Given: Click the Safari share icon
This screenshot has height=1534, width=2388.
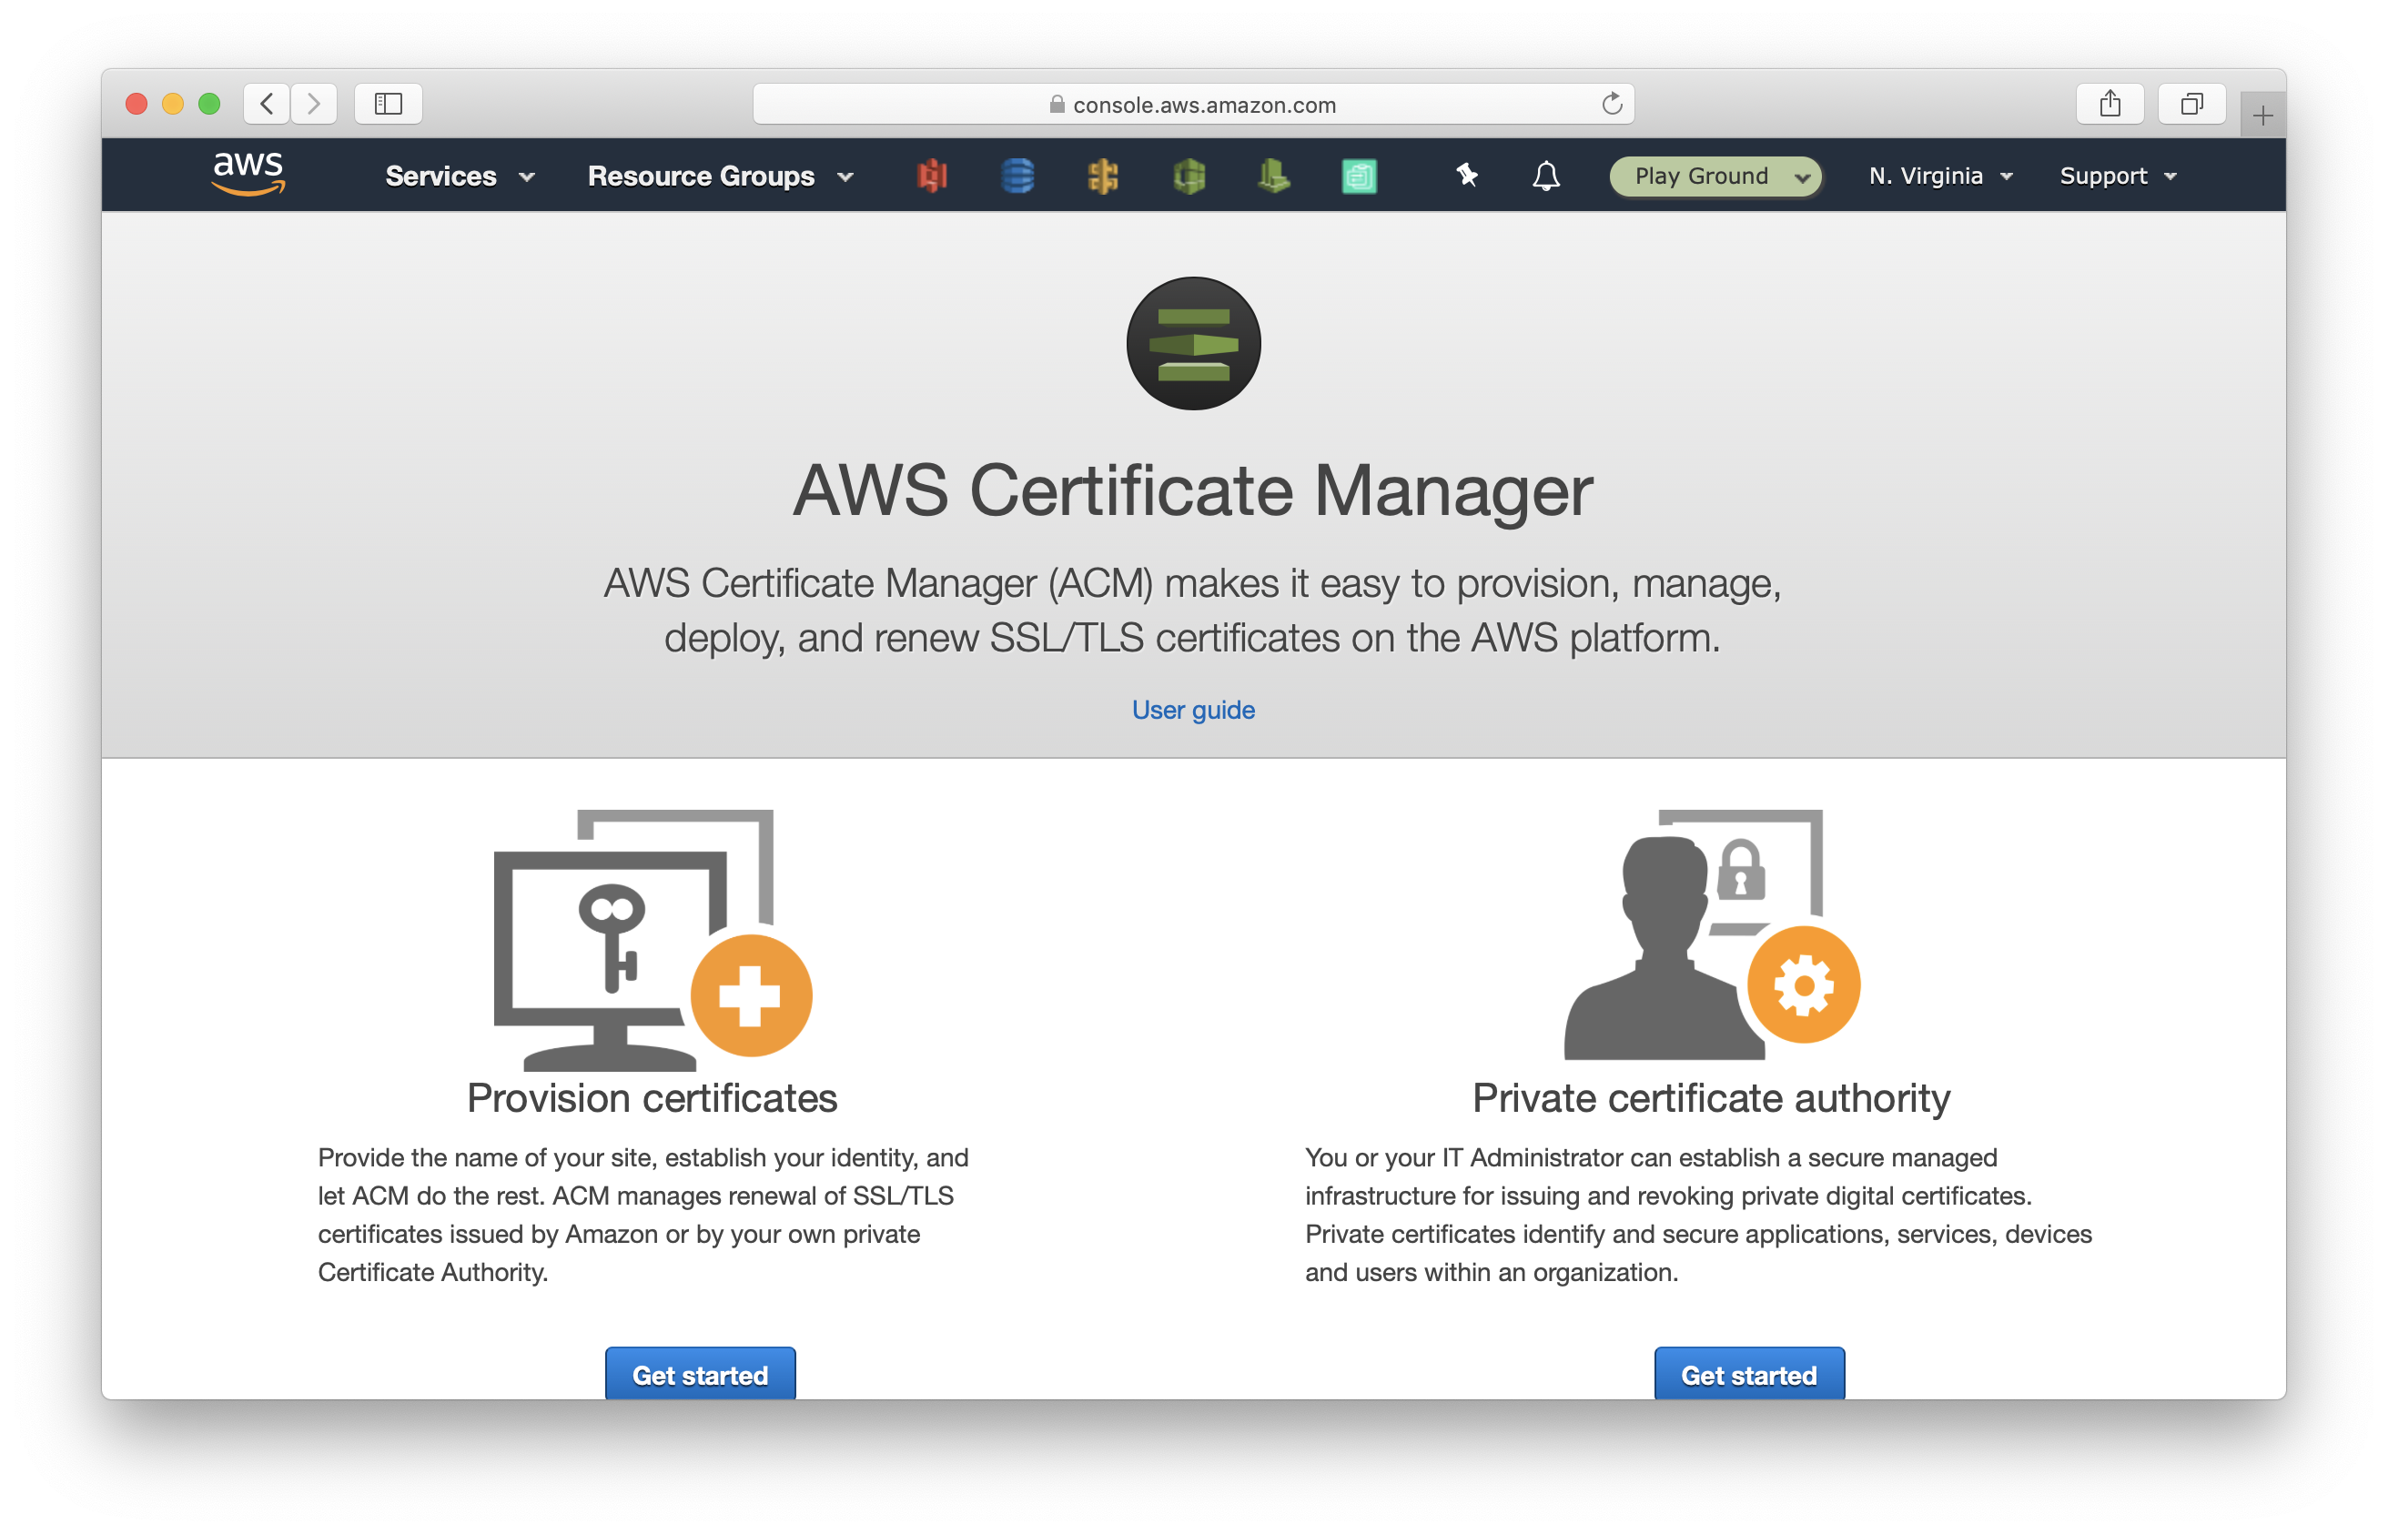Looking at the screenshot, I should [x=2109, y=104].
